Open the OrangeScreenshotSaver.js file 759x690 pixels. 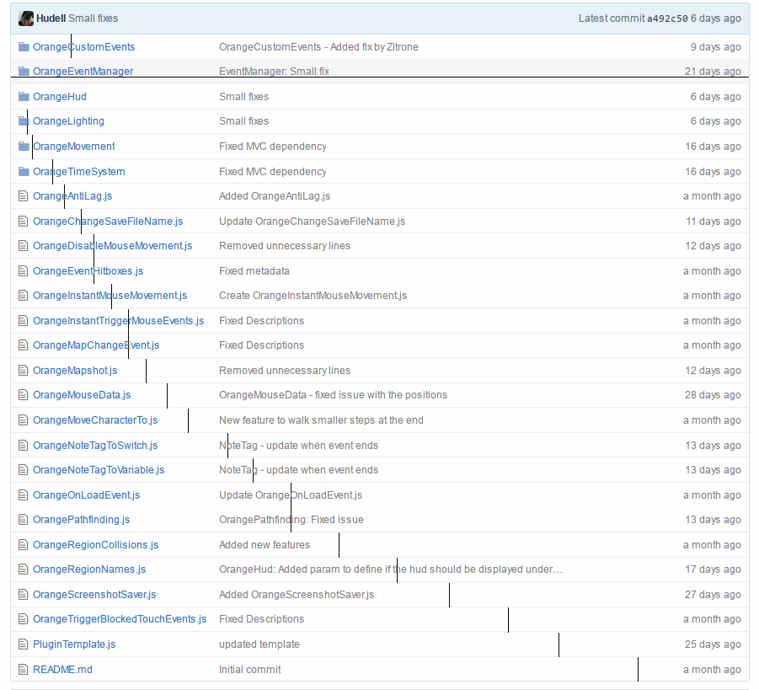tap(94, 595)
